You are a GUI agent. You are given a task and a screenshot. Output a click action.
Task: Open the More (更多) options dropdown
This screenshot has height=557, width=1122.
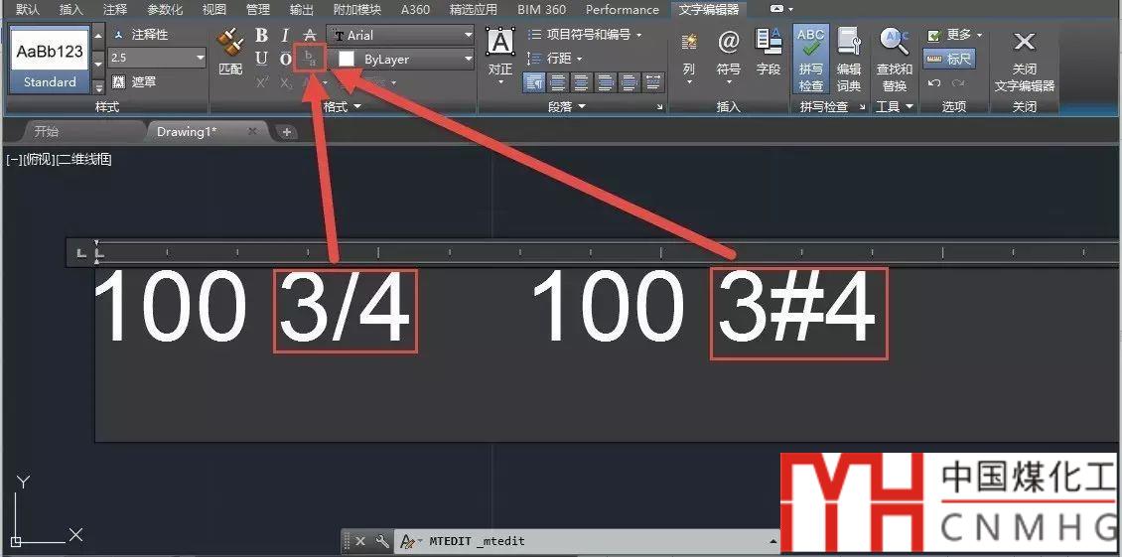954,35
